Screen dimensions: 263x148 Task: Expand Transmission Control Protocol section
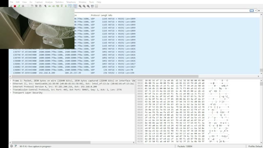pos(10,90)
